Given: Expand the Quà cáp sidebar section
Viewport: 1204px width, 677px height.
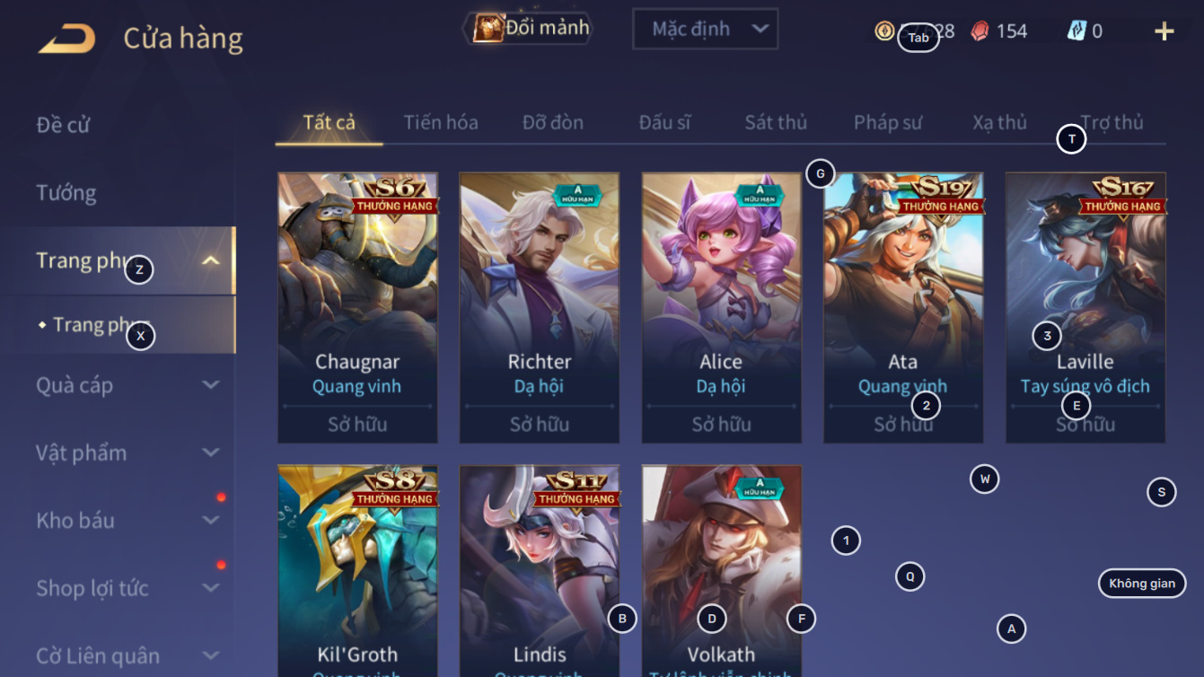Looking at the screenshot, I should click(x=211, y=385).
